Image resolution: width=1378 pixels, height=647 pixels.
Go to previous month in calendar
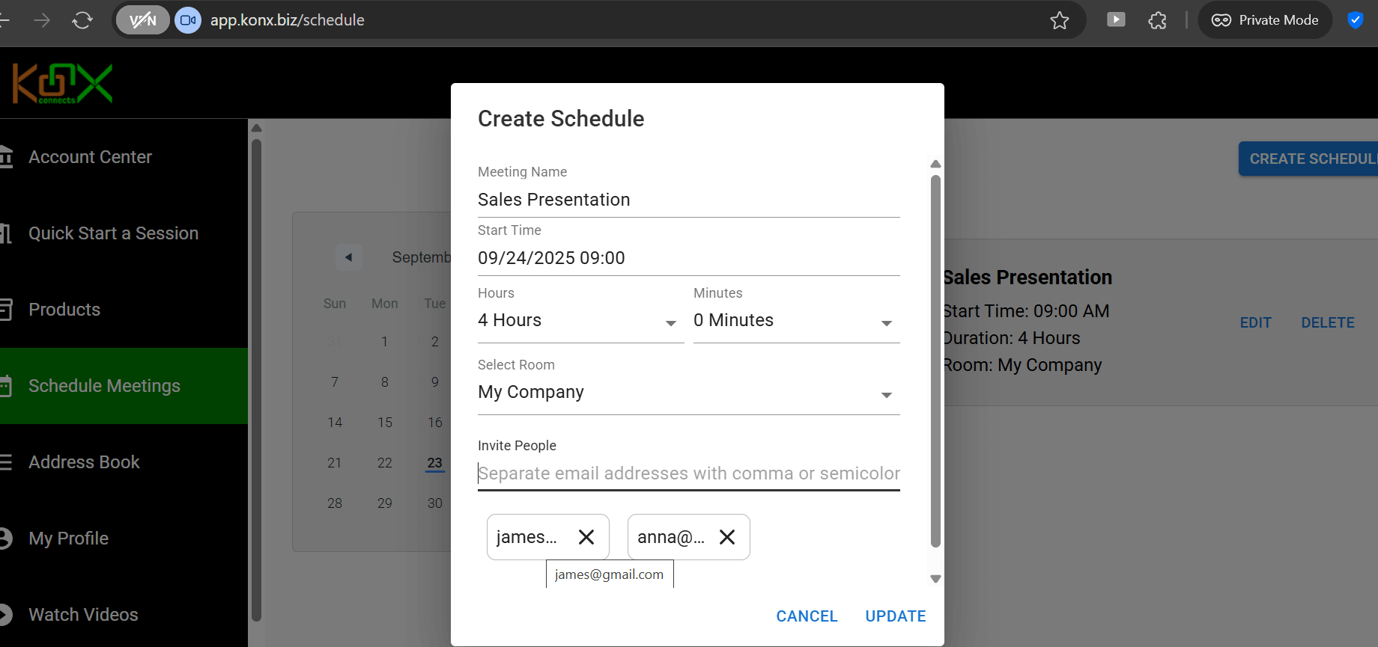348,257
